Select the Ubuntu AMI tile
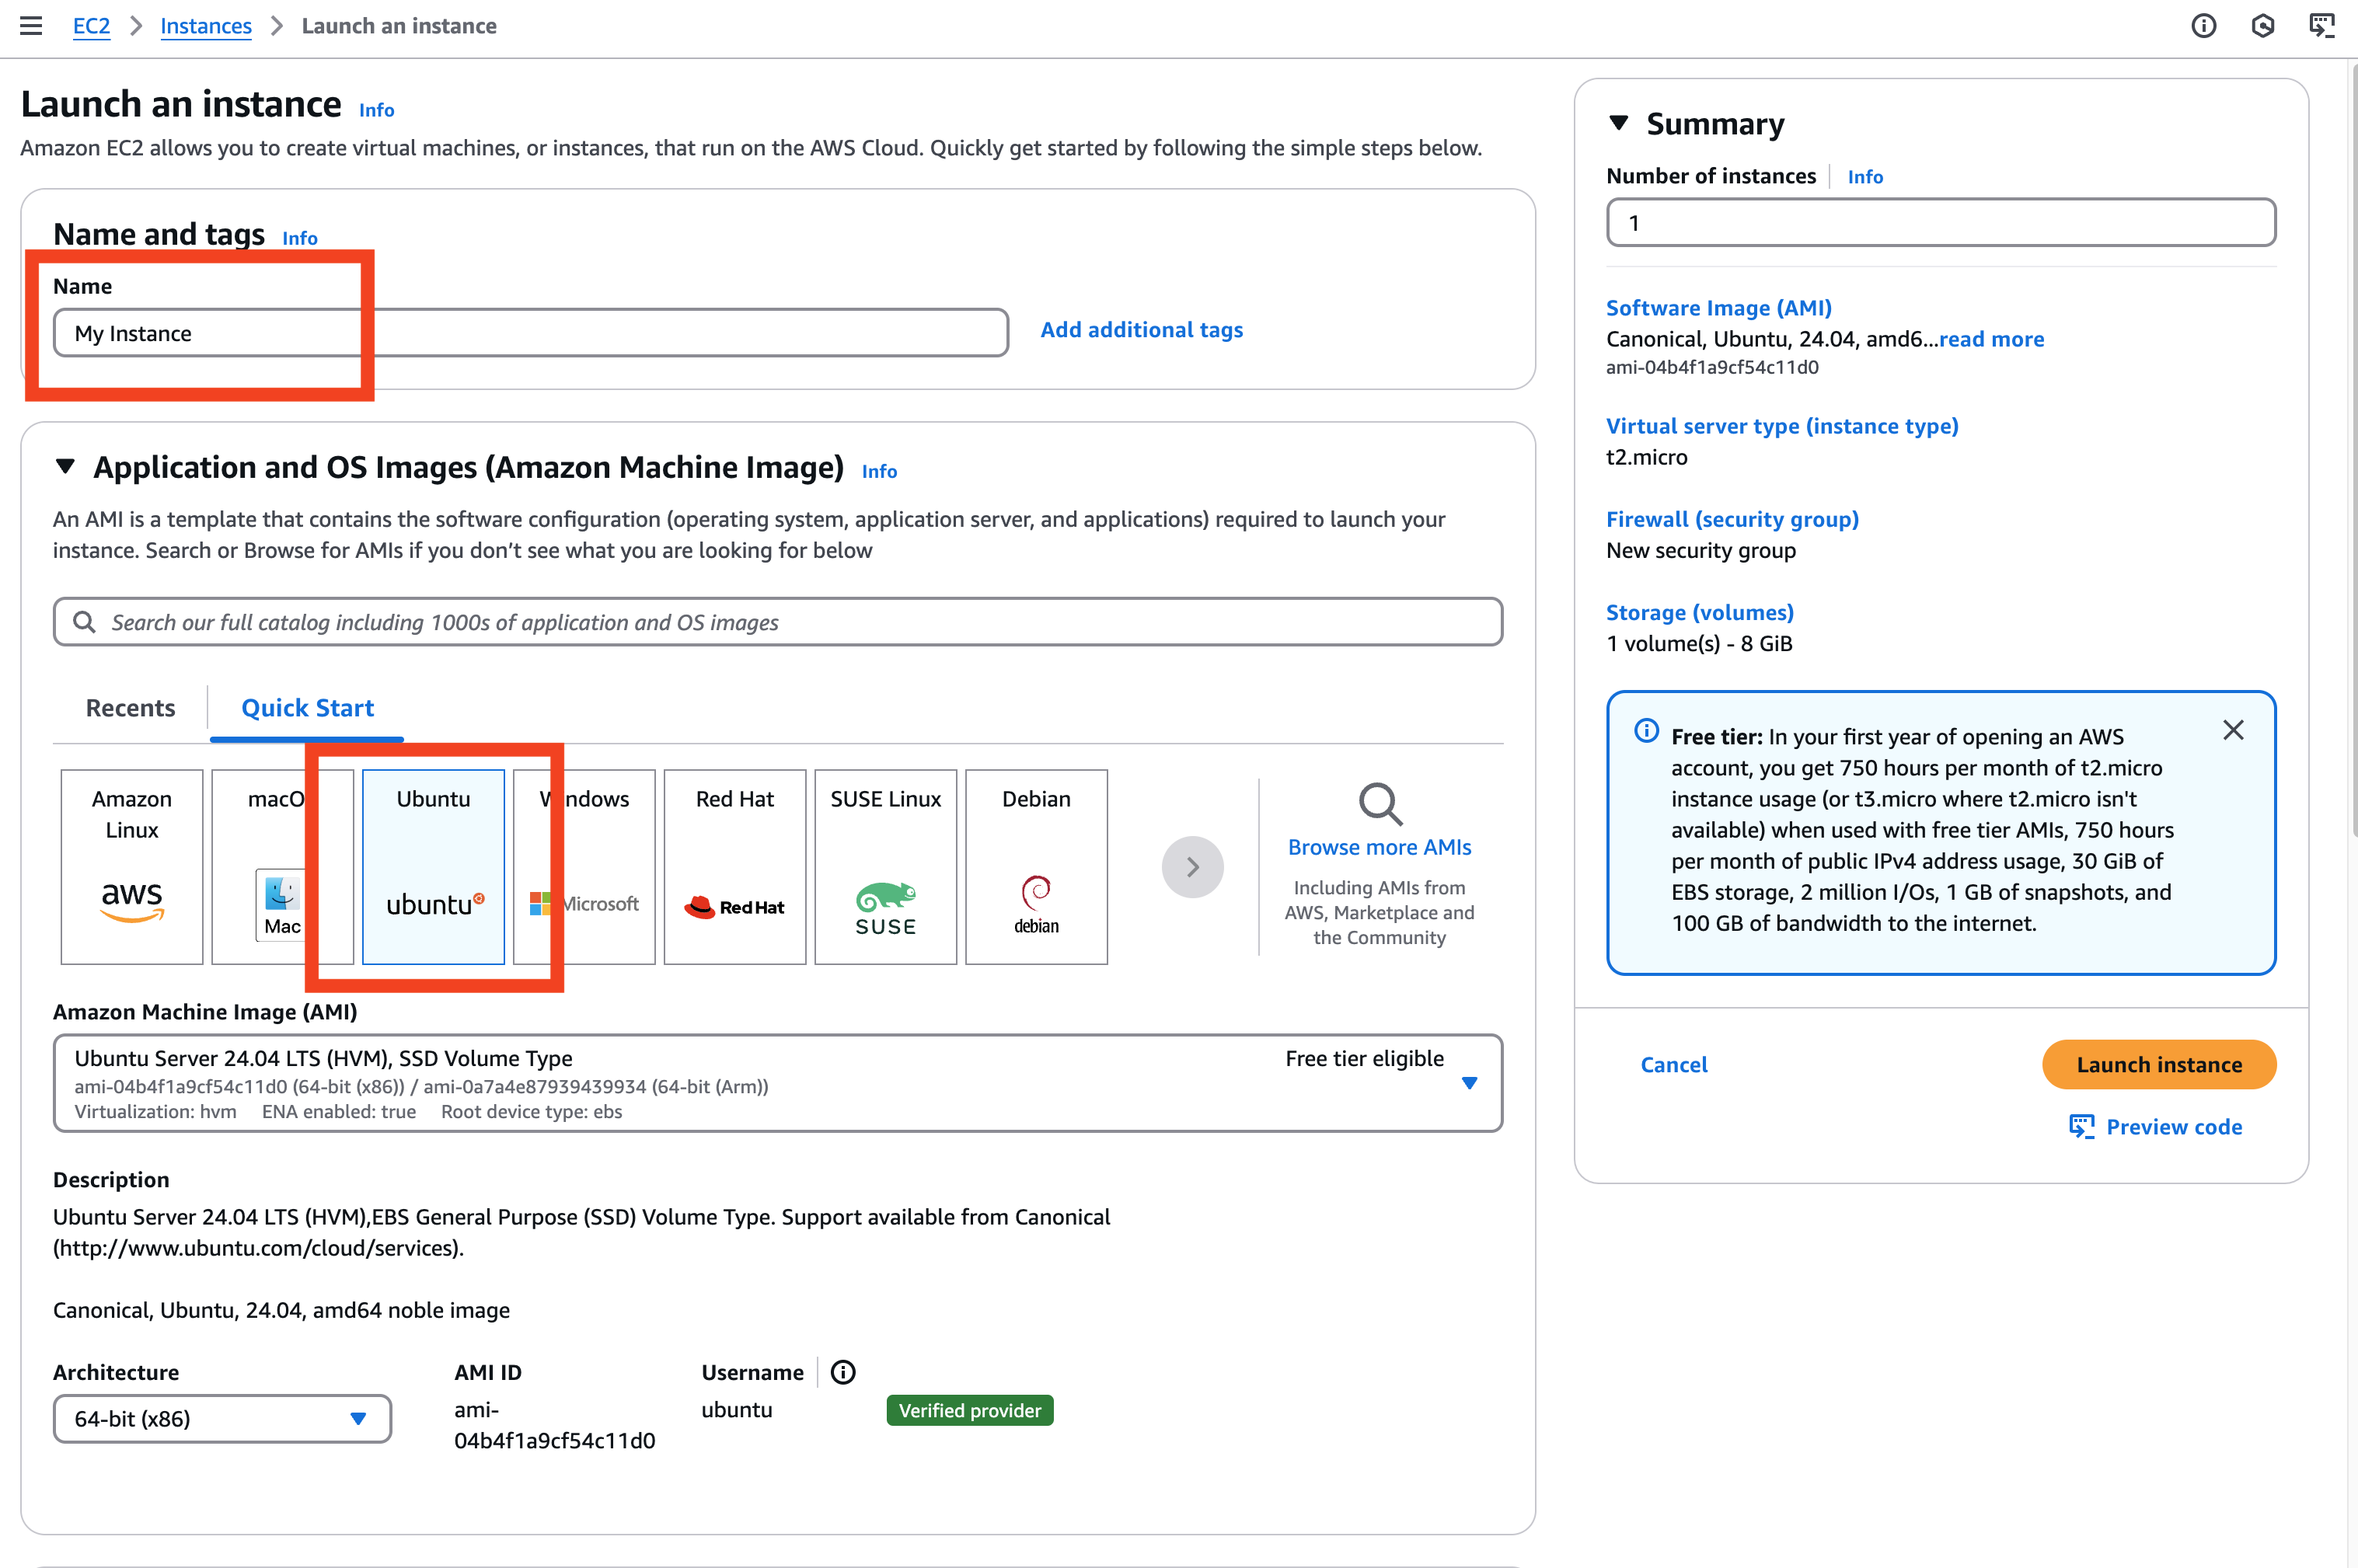The height and width of the screenshot is (1568, 2358). [x=433, y=866]
